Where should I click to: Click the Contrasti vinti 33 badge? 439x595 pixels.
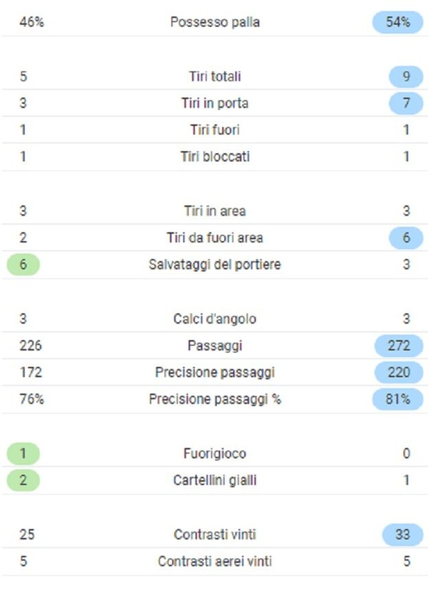[402, 534]
